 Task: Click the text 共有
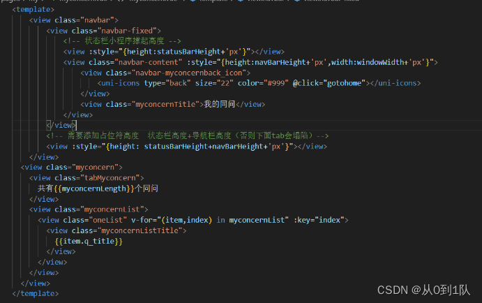coord(45,189)
